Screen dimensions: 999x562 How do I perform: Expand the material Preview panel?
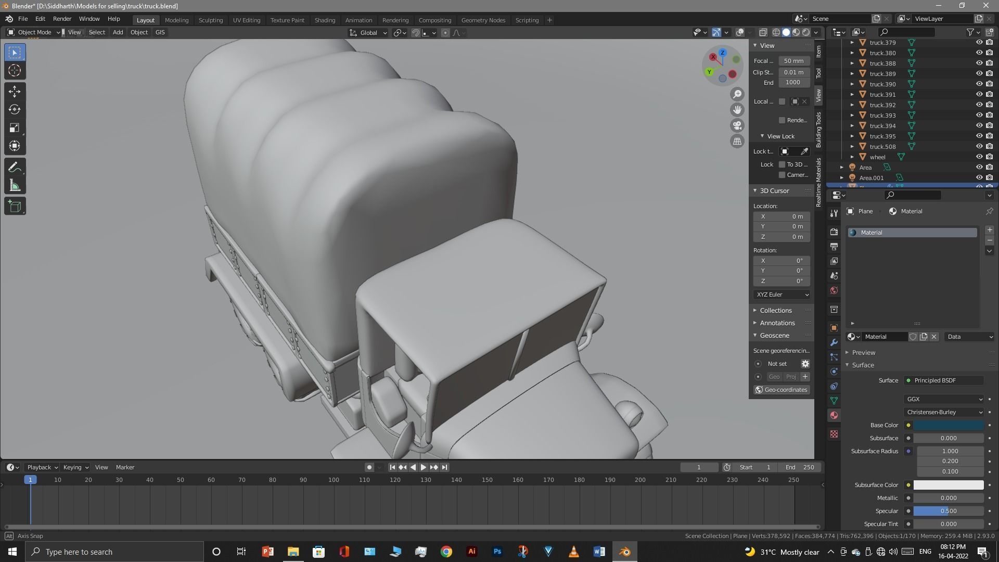(x=863, y=353)
